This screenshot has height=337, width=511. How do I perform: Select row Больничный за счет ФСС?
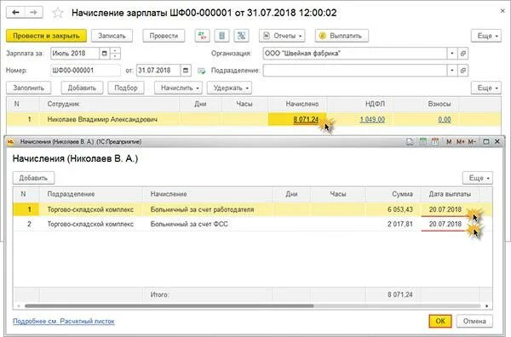coord(253,224)
